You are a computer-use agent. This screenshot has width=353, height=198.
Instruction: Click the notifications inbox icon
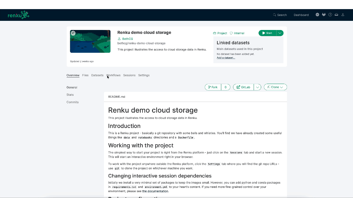(x=336, y=14)
